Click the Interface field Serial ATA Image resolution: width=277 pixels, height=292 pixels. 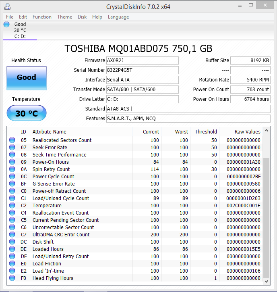coord(143,80)
